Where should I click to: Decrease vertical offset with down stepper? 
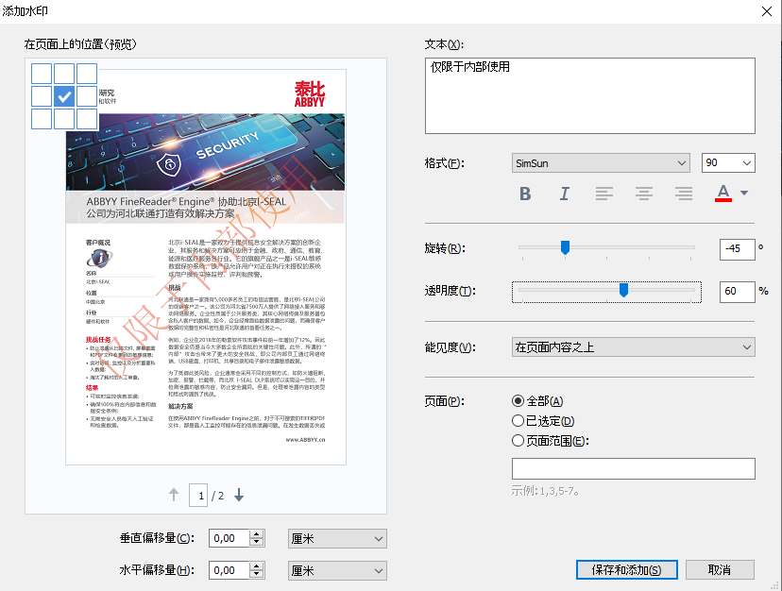257,543
